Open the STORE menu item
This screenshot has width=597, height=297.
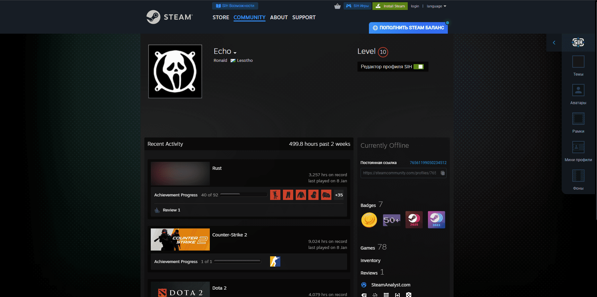point(221,17)
